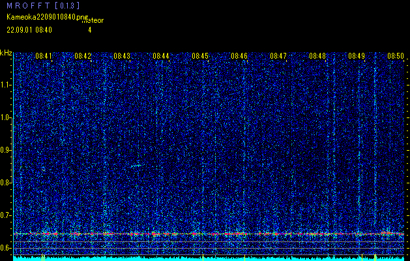Click the 08:47 time axis label
Viewport: 410px width, 261px height.
[278, 56]
